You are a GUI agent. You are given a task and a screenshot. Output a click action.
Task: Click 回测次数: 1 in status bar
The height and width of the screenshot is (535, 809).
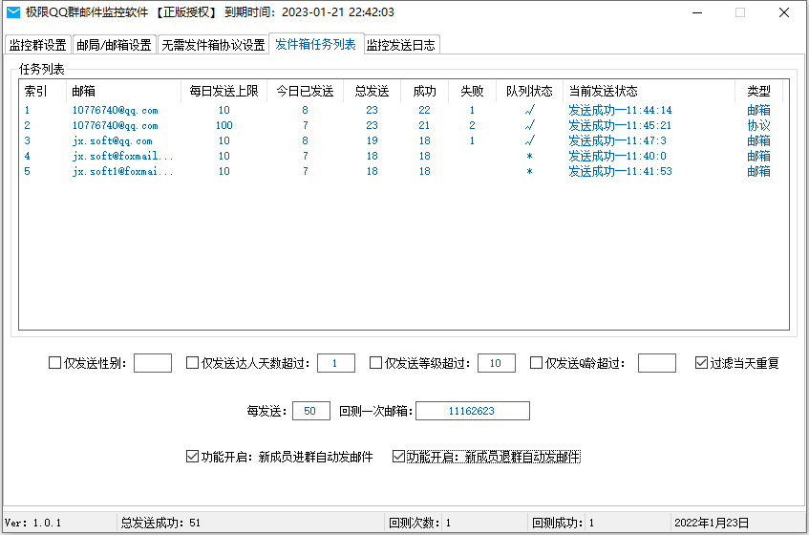420,523
